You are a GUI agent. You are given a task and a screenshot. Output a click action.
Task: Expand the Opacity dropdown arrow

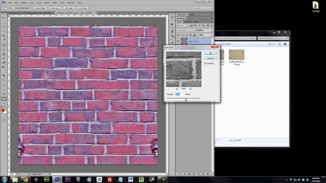(x=212, y=30)
